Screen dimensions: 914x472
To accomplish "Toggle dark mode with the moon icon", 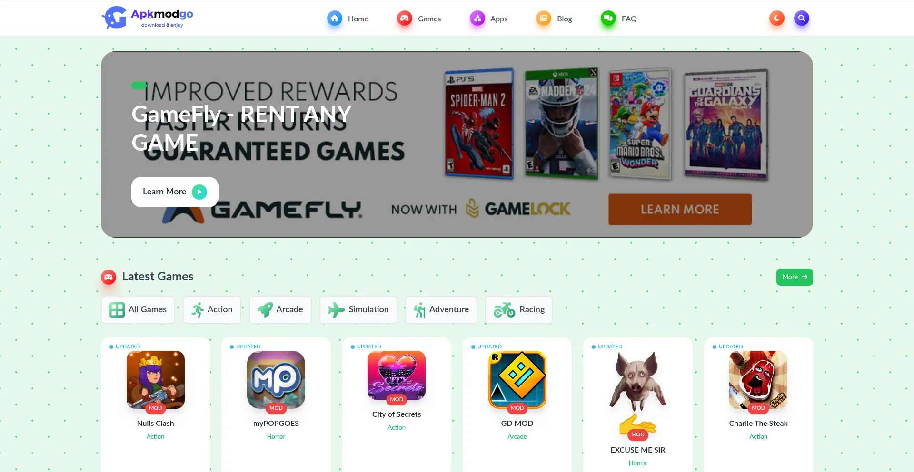I will (x=776, y=19).
